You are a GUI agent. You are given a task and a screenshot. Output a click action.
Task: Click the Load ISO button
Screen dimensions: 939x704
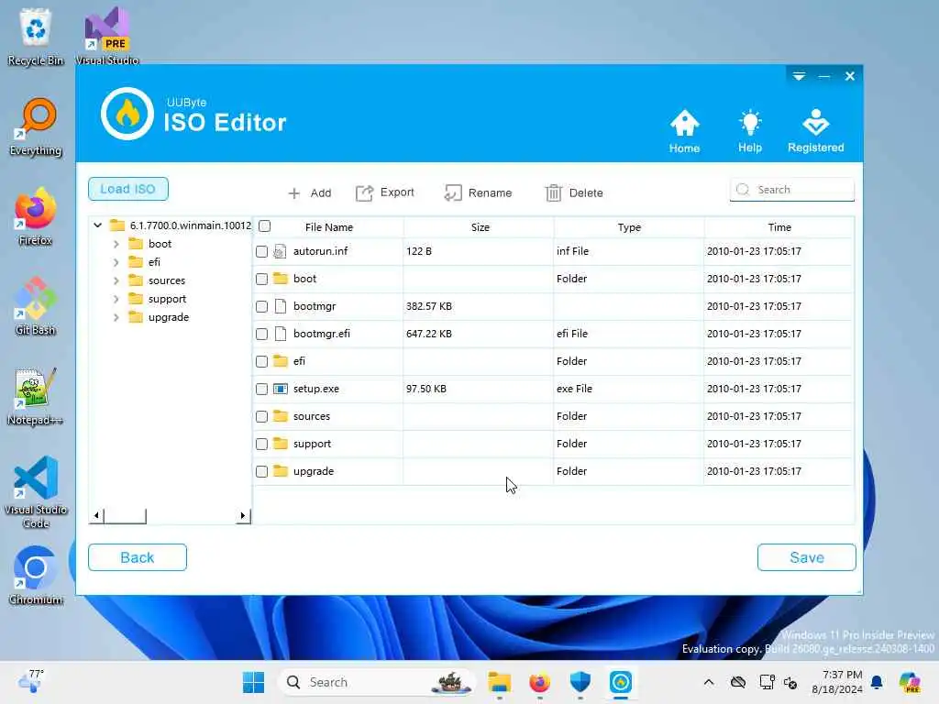click(128, 189)
